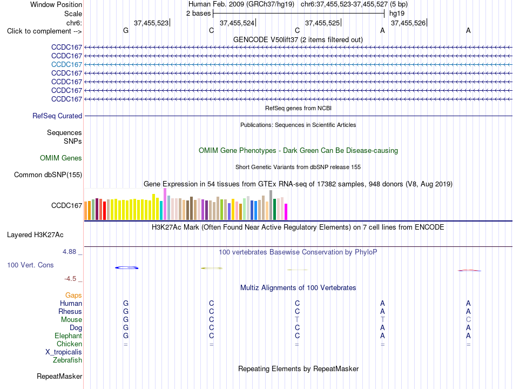Click the -4.5 lower PhyloP axis value
513x389 pixels.
pyautogui.click(x=70, y=279)
